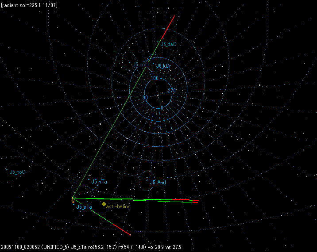Click the J5_sTa radiant label

click(x=84, y=207)
